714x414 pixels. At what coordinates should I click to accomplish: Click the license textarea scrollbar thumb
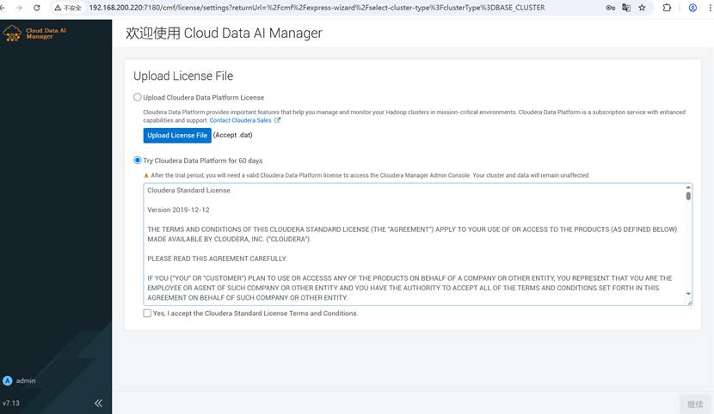688,196
